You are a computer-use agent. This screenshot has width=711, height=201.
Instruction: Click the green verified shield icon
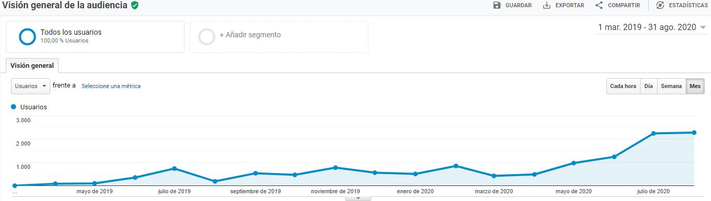[x=135, y=5]
